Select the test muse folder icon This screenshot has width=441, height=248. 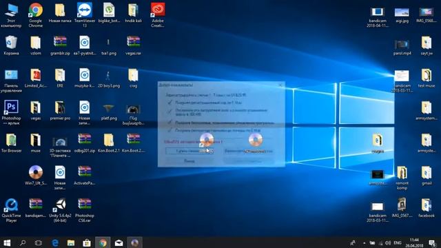click(427, 78)
